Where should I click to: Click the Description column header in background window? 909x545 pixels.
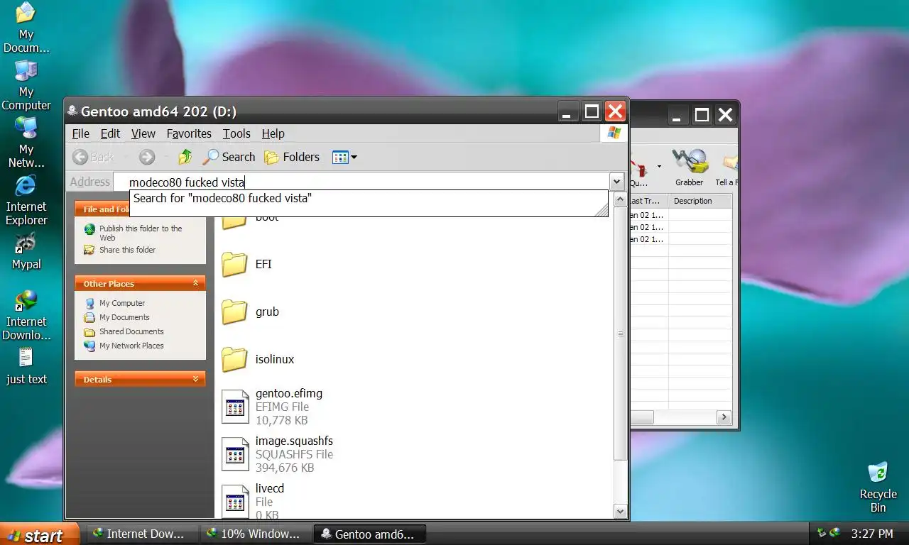700,201
